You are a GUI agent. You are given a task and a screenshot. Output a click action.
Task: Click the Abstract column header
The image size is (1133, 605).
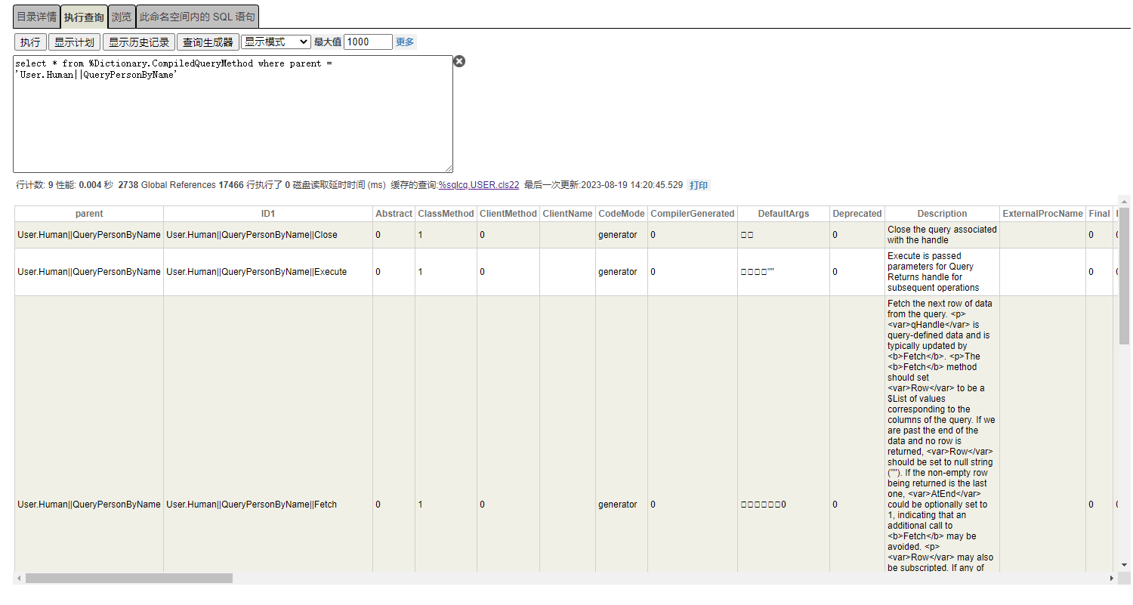[394, 214]
